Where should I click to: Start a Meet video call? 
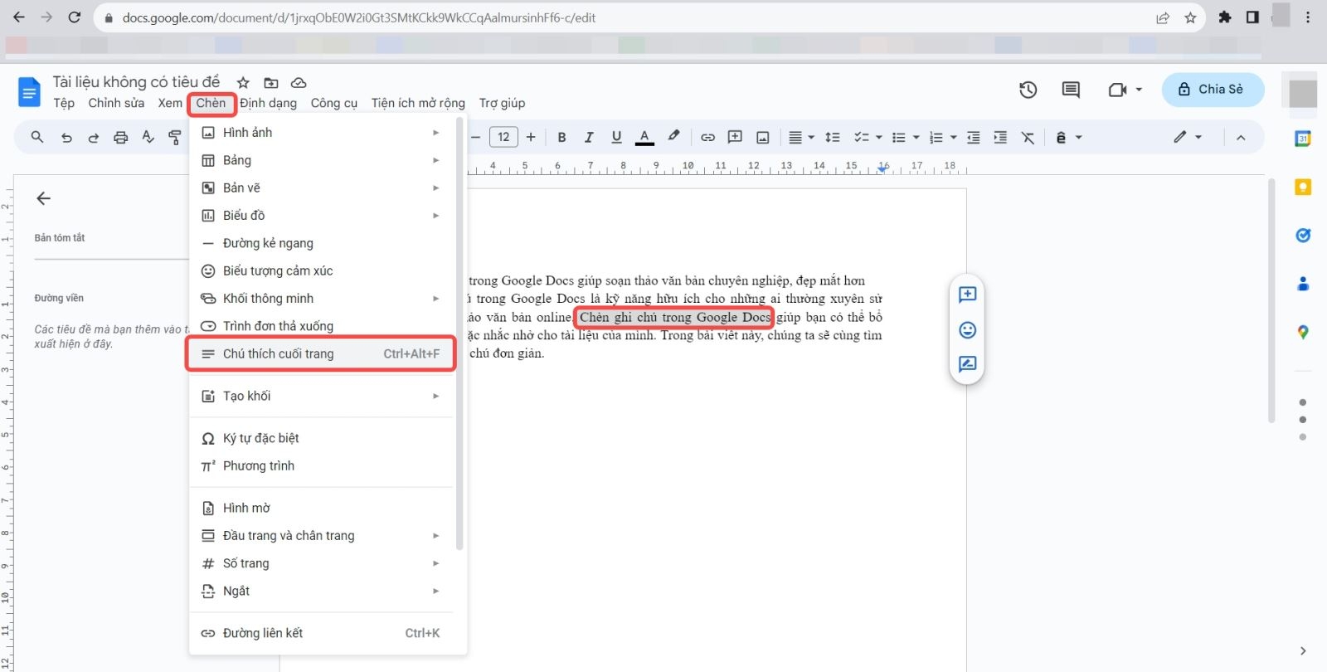(1117, 90)
